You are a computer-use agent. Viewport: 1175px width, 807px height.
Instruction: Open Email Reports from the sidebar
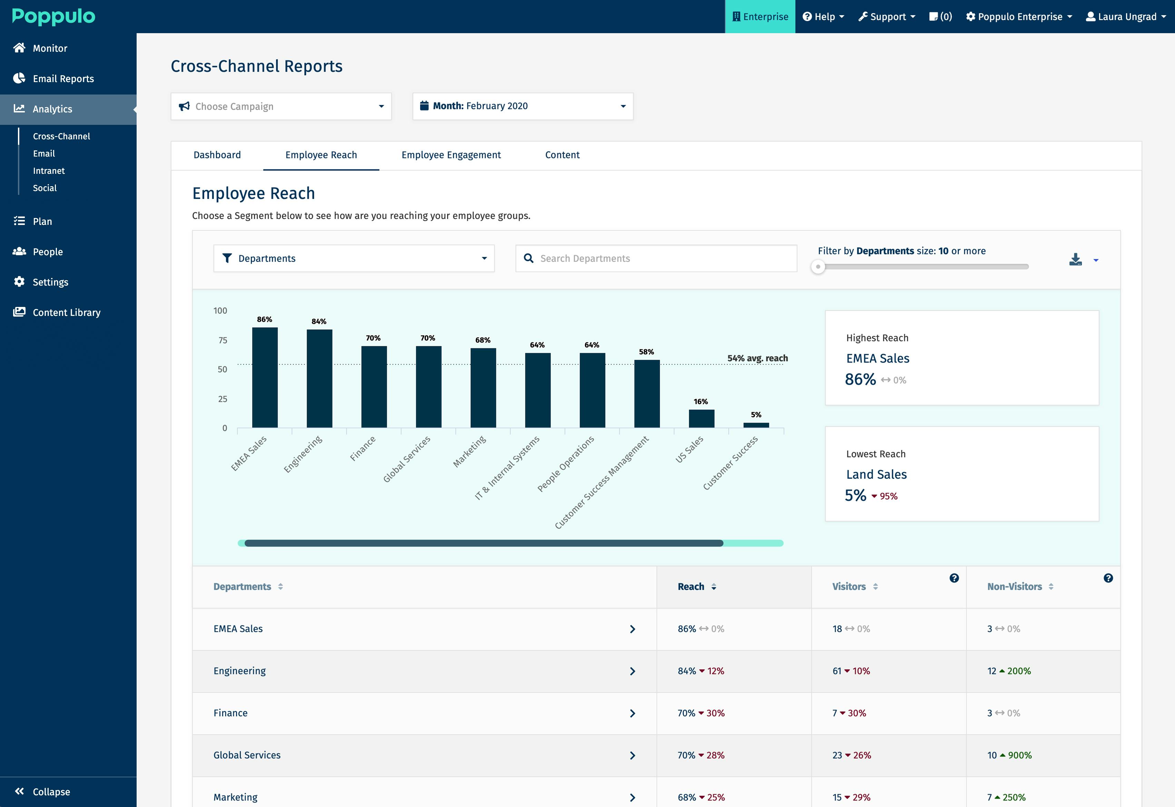tap(63, 78)
